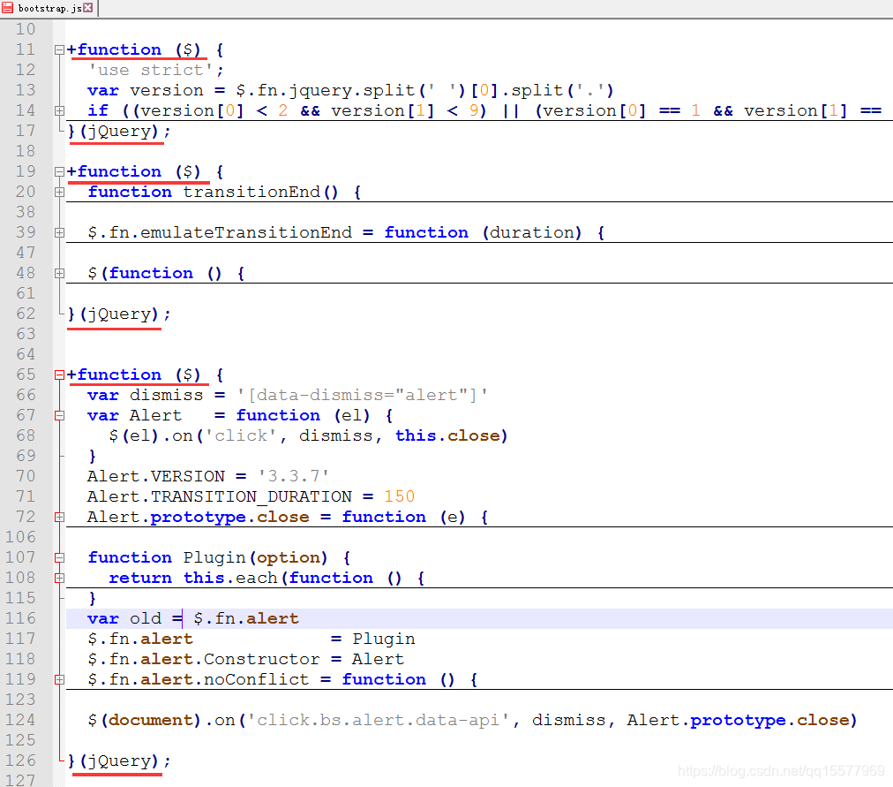Expand the transitionEnd function body
893x787 pixels.
[x=57, y=192]
